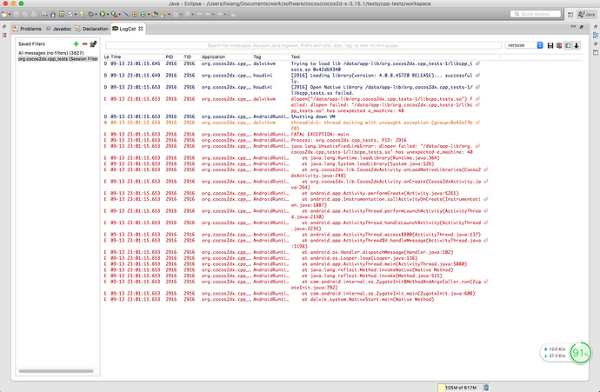Open the Android SDK Manager toolbar icon
Viewport: 600px width, 392px height.
[53, 14]
